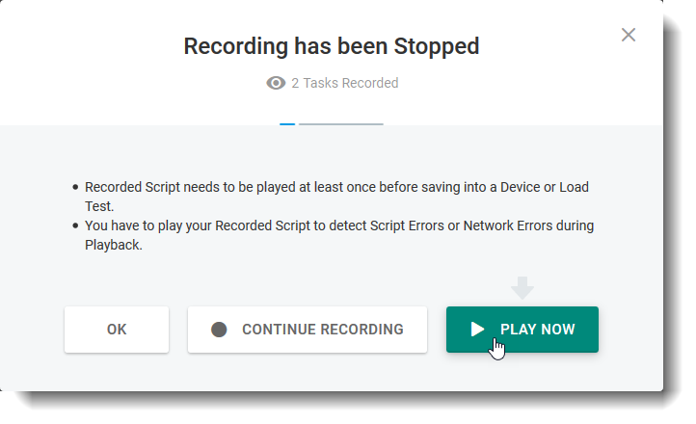Select the "2 Tasks Recorded" label
Image resolution: width=696 pixels, height=424 pixels.
click(344, 83)
